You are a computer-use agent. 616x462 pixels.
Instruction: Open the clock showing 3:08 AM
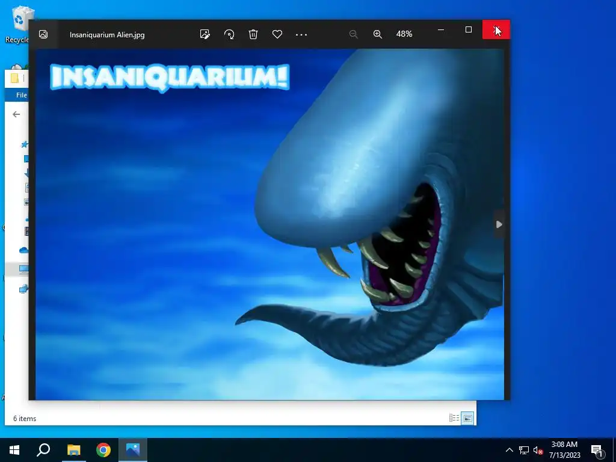[564, 450]
